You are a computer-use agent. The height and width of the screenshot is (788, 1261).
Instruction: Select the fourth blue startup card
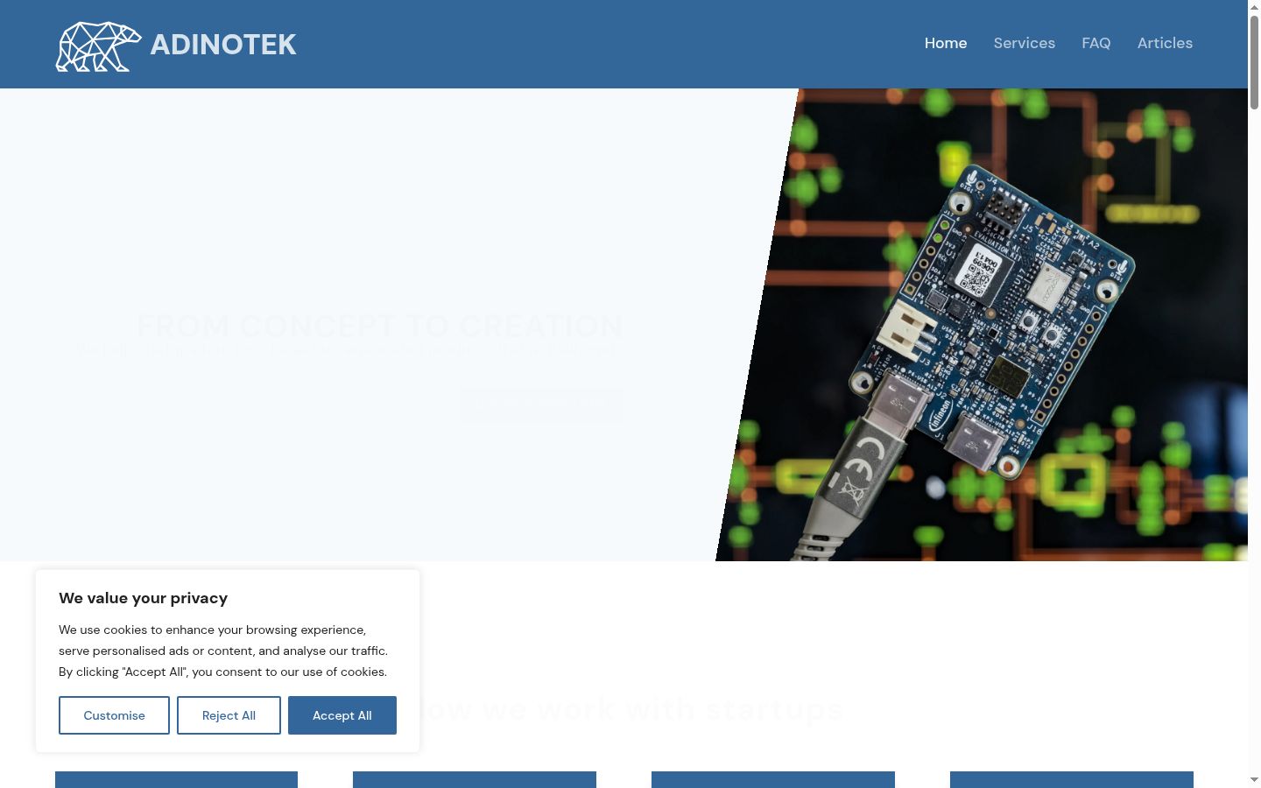point(1072,779)
